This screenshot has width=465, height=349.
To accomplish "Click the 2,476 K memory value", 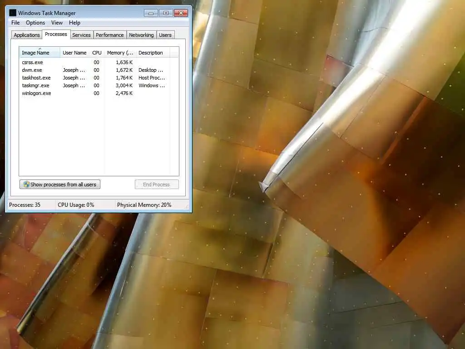I will tap(124, 93).
